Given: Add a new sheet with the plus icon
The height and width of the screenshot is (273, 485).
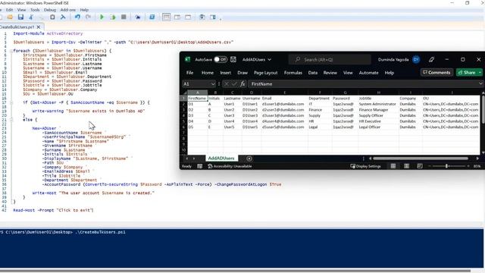Looking at the screenshot, I should click(249, 158).
